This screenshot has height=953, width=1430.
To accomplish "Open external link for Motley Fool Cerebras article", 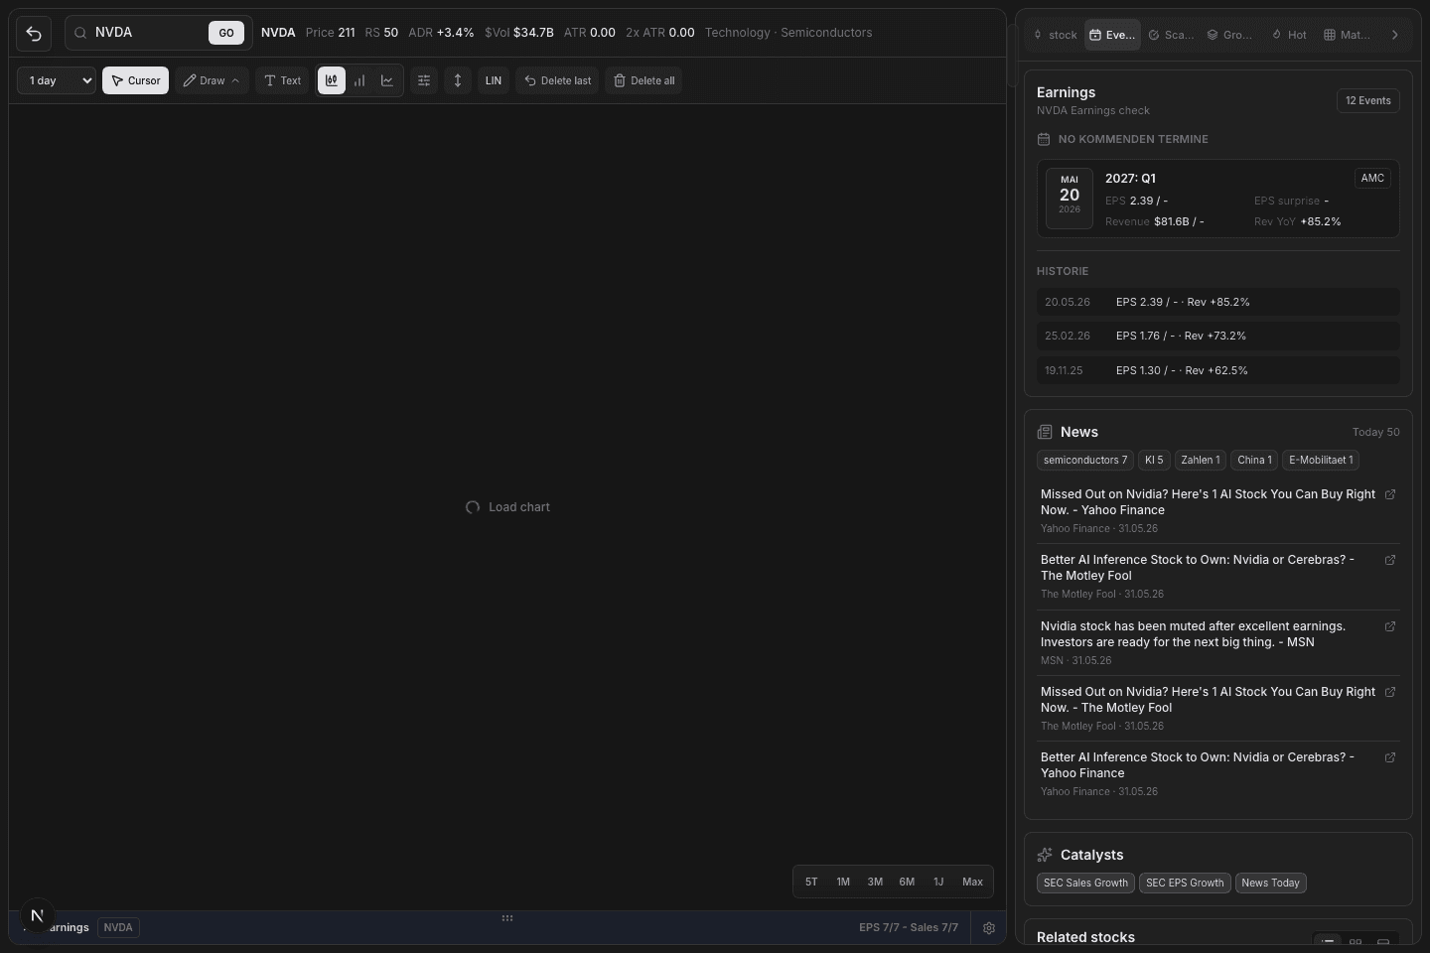I will [1390, 560].
